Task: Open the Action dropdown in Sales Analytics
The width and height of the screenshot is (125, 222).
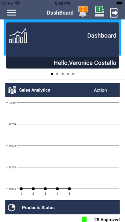Action: tap(100, 90)
